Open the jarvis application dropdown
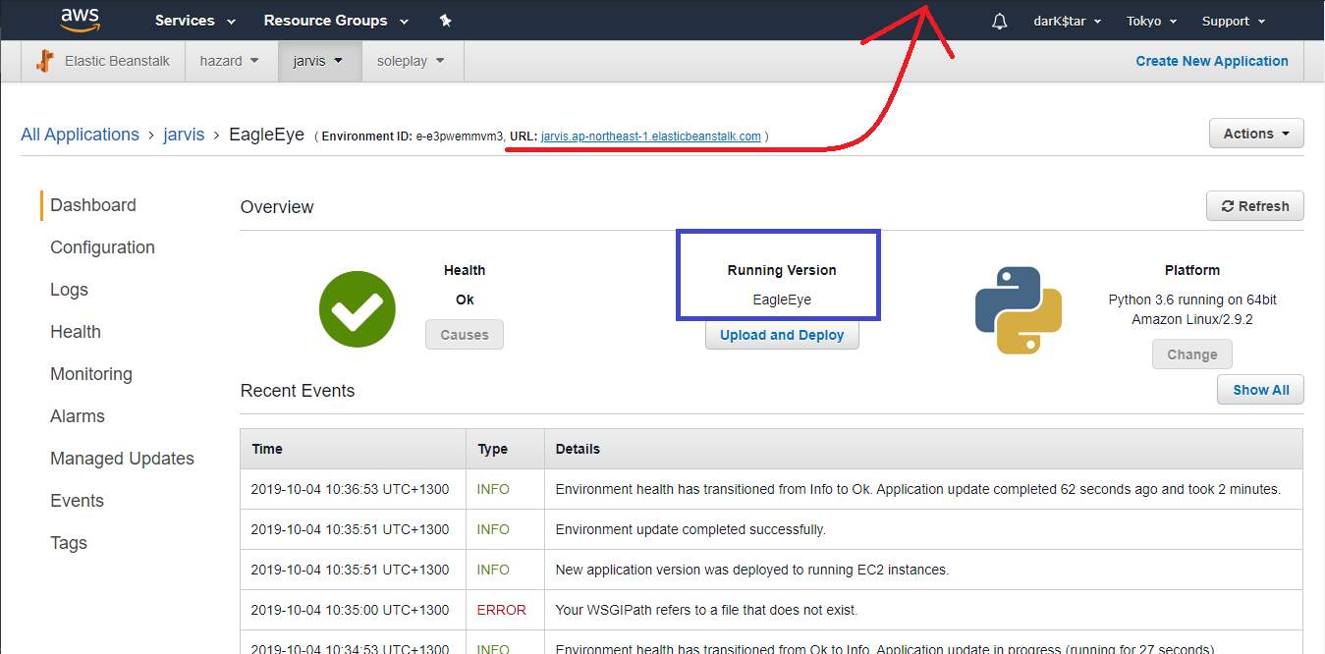 click(318, 61)
